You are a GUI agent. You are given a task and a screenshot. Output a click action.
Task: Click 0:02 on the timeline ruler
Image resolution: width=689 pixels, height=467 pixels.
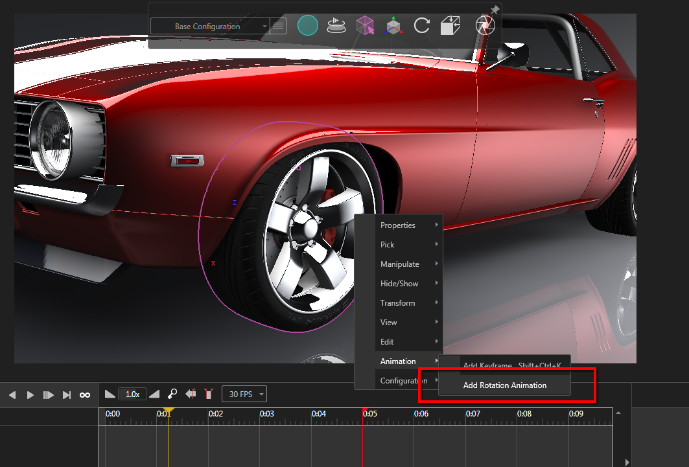(x=216, y=413)
